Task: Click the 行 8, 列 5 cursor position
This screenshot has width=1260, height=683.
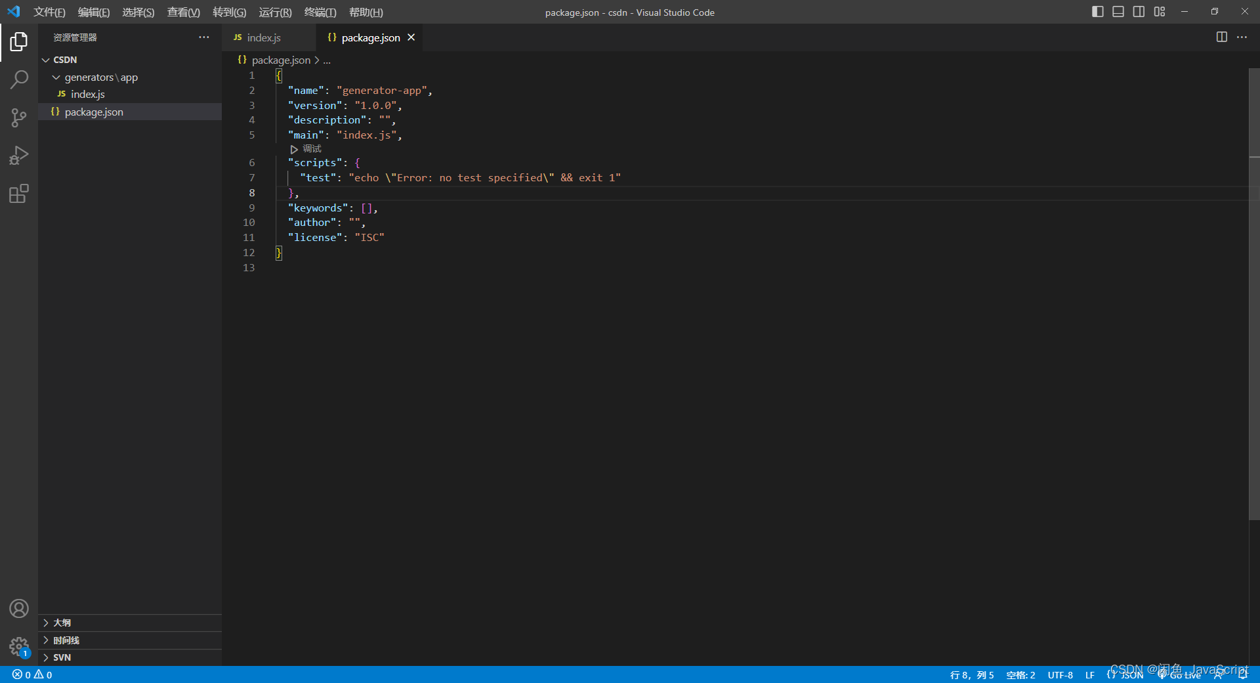Action: coord(972,675)
